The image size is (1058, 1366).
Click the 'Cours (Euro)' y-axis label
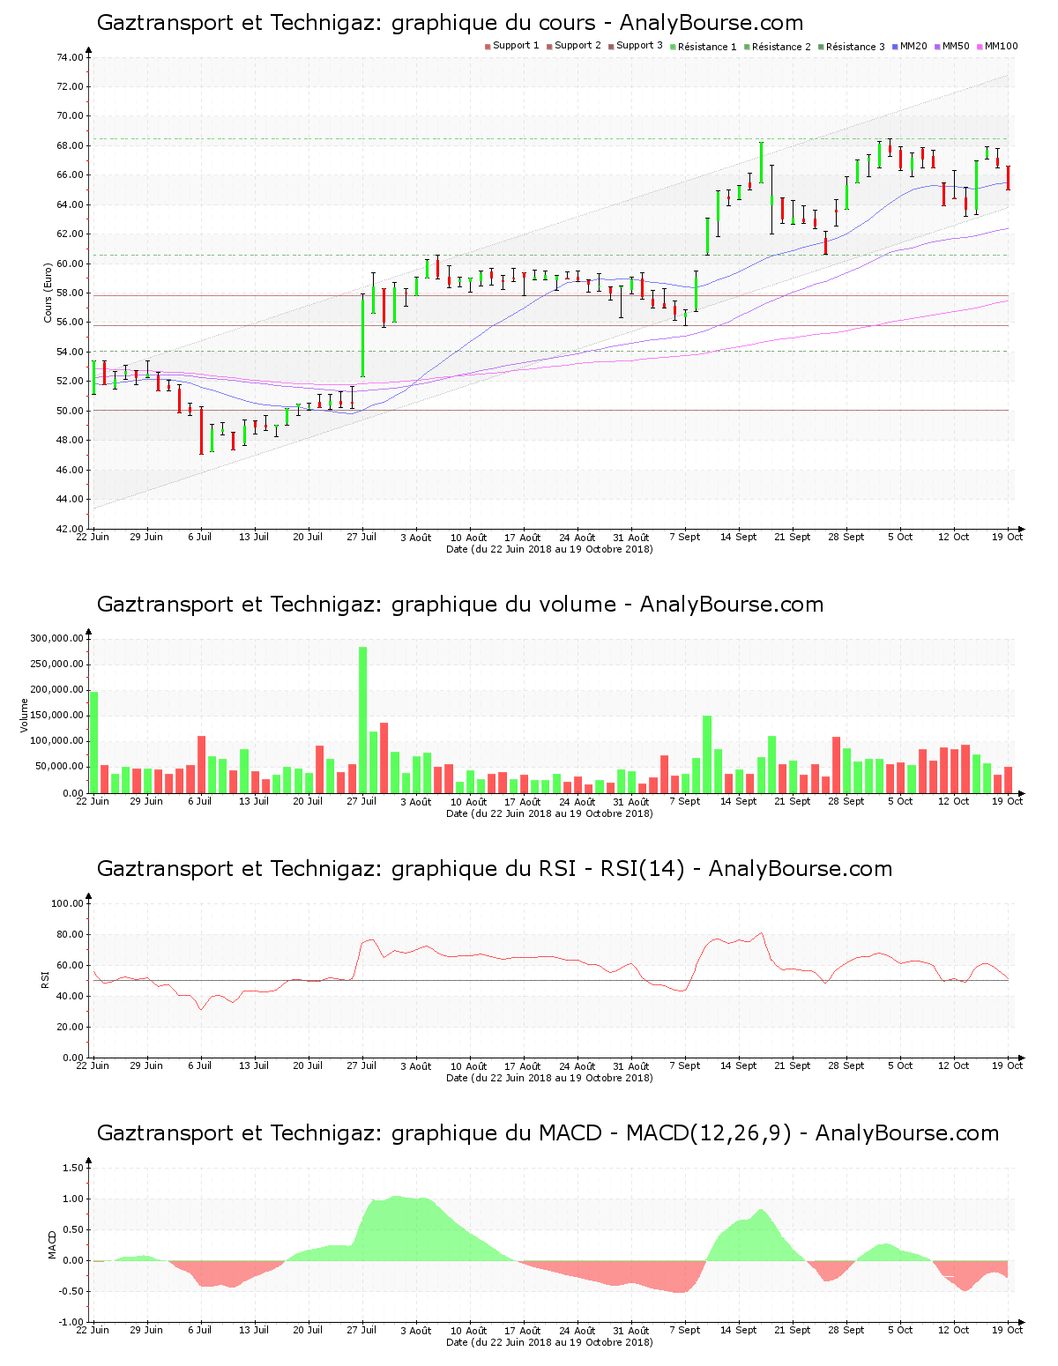[48, 293]
